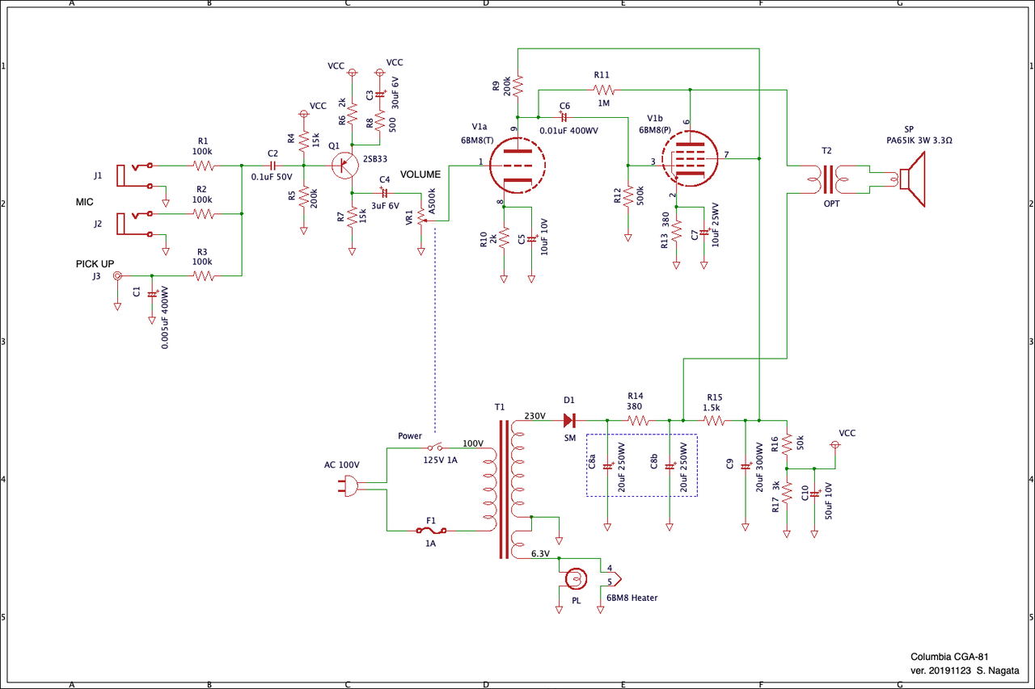
Task: Click the J3 pick up connector
Action: point(117,275)
